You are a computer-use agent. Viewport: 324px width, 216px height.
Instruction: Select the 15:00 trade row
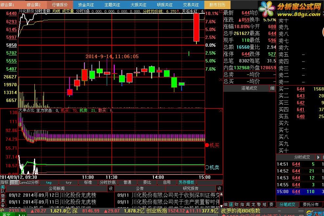click(x=300, y=192)
